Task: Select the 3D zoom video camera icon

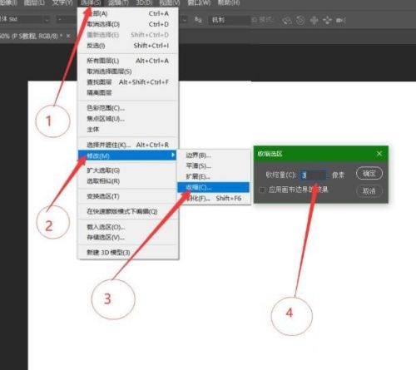Action: click(x=340, y=20)
